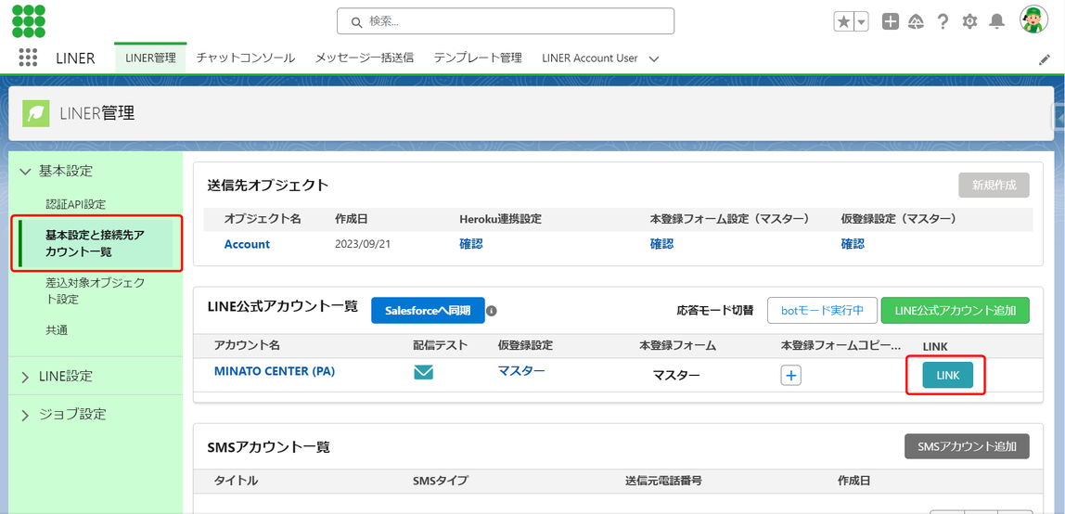Screen dimensions: 1065x514
Task: Open the notifications bell
Action: pos(996,21)
